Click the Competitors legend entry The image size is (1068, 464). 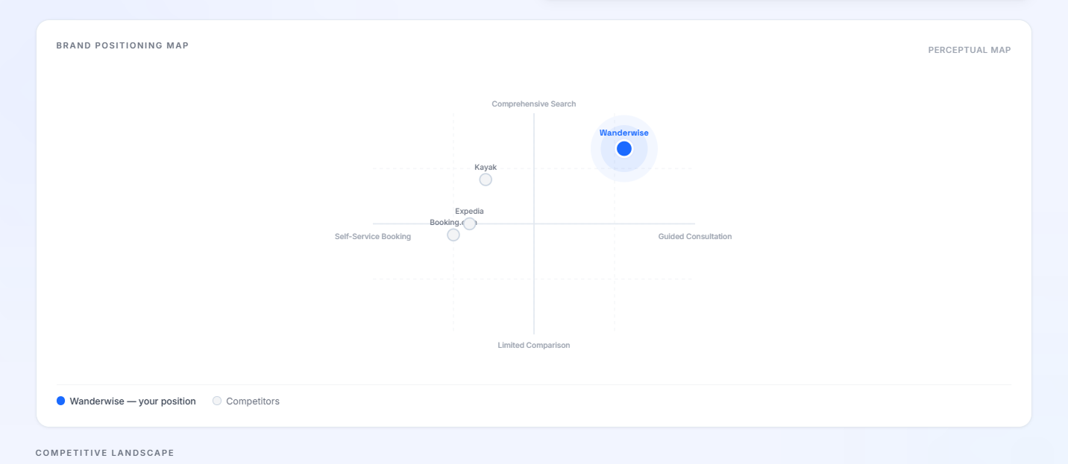(x=246, y=401)
